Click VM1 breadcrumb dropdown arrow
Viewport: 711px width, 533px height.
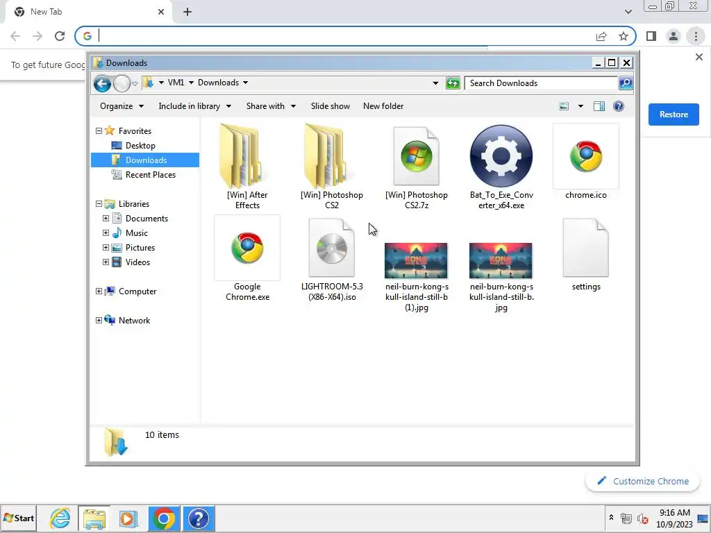point(191,83)
